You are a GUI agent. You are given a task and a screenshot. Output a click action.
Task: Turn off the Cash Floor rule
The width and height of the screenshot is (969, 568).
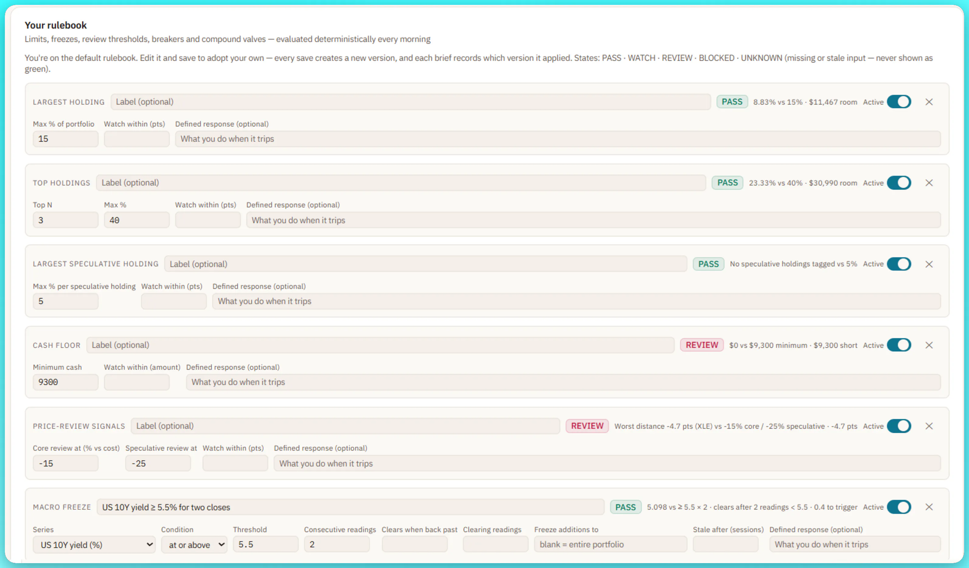(x=899, y=345)
